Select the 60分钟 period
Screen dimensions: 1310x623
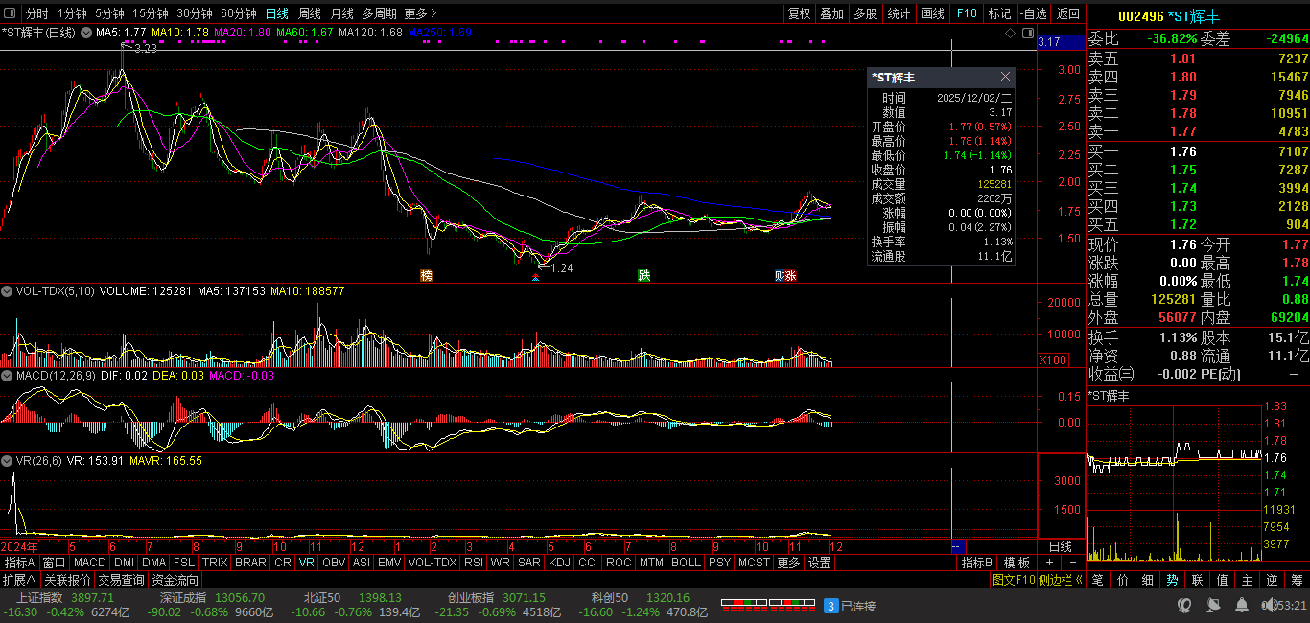[x=239, y=13]
